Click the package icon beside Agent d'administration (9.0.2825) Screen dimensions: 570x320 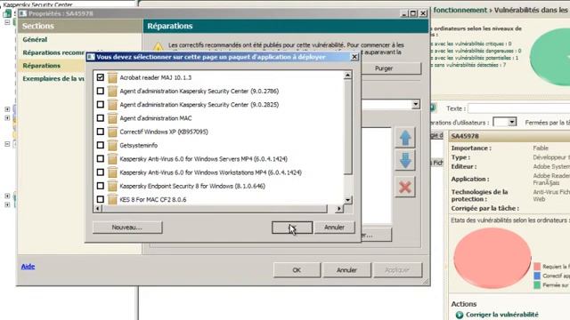tap(112, 105)
